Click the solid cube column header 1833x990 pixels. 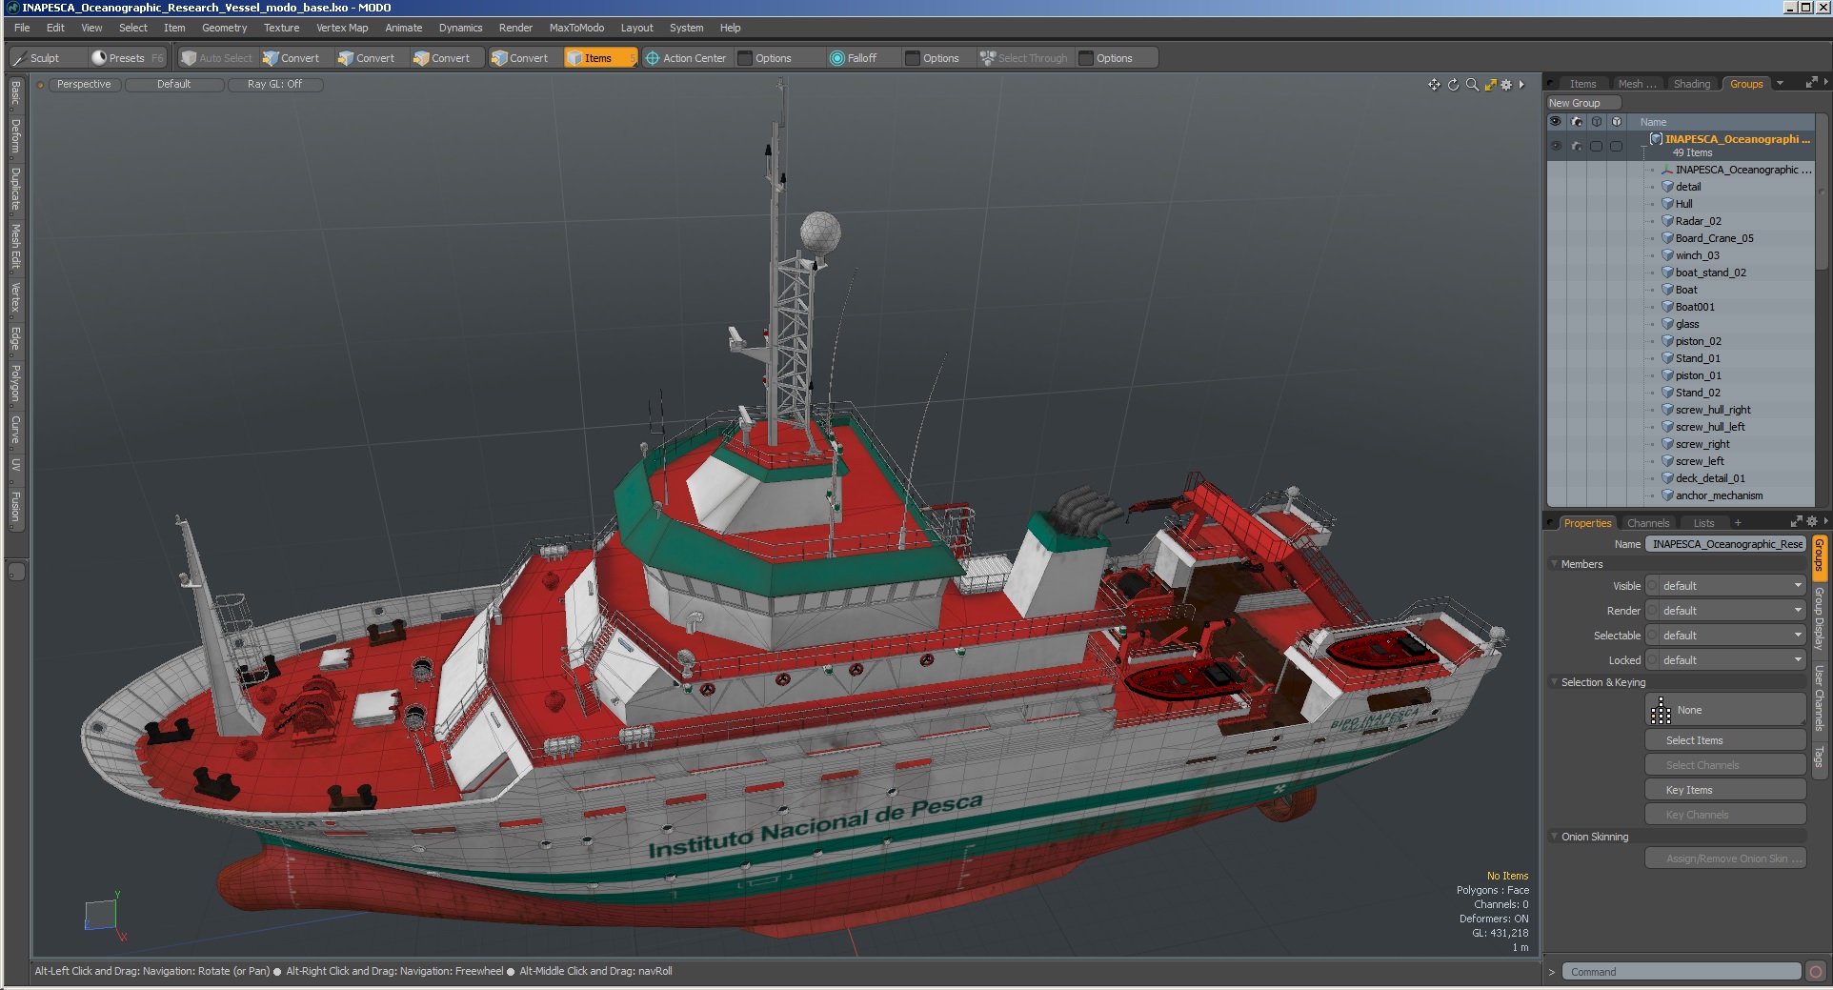point(1617,122)
